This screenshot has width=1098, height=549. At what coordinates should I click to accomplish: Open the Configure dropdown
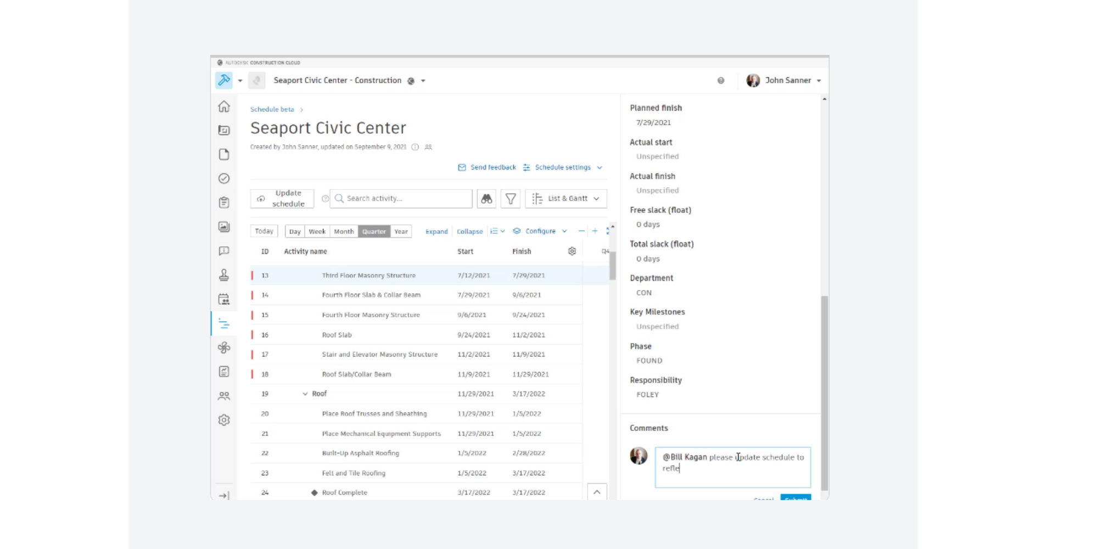[x=540, y=231]
